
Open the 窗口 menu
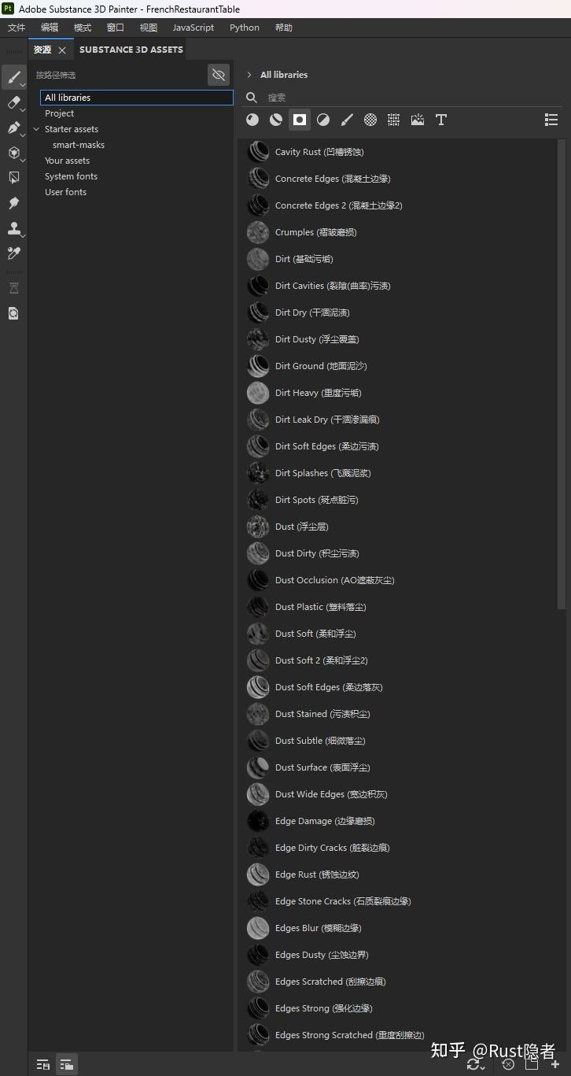[116, 28]
